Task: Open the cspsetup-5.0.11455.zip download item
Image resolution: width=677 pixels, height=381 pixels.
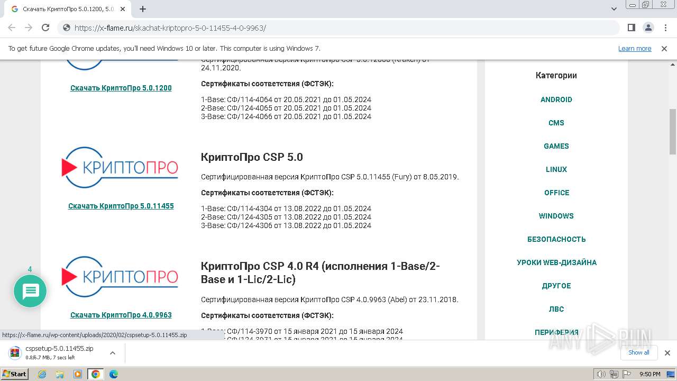Action: point(59,352)
